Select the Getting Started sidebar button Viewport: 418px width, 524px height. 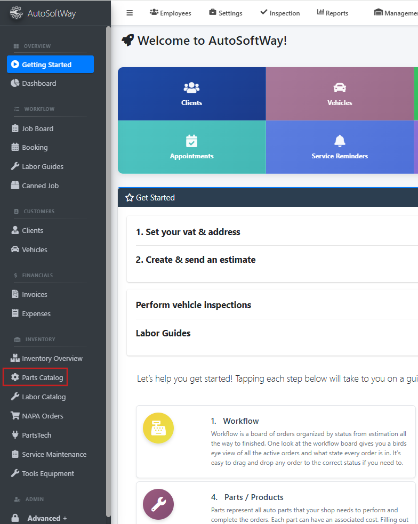[x=50, y=65]
